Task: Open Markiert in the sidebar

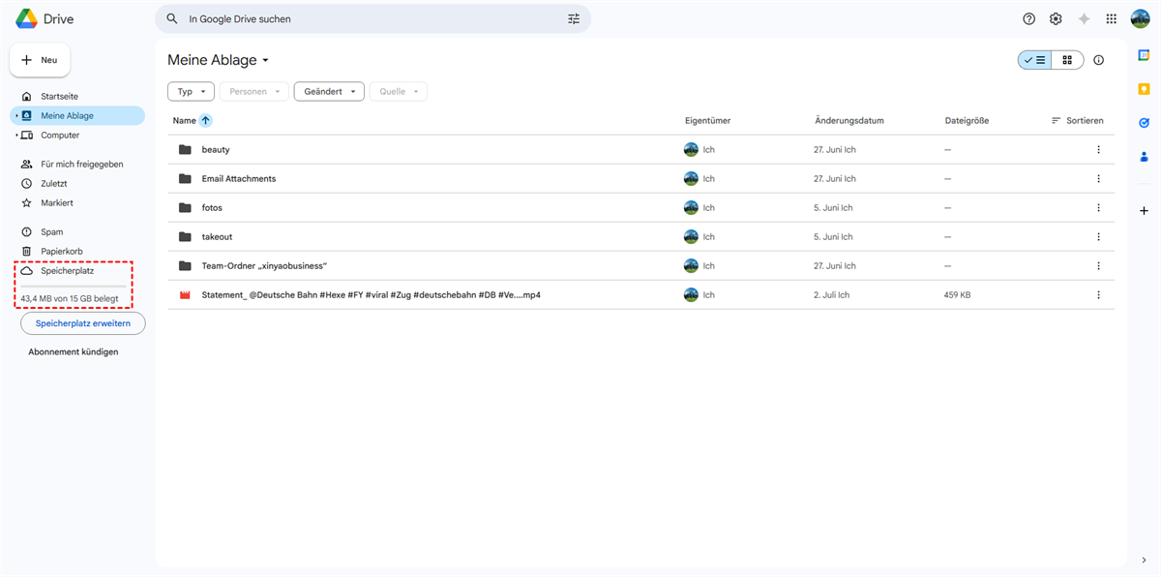Action: [57, 203]
